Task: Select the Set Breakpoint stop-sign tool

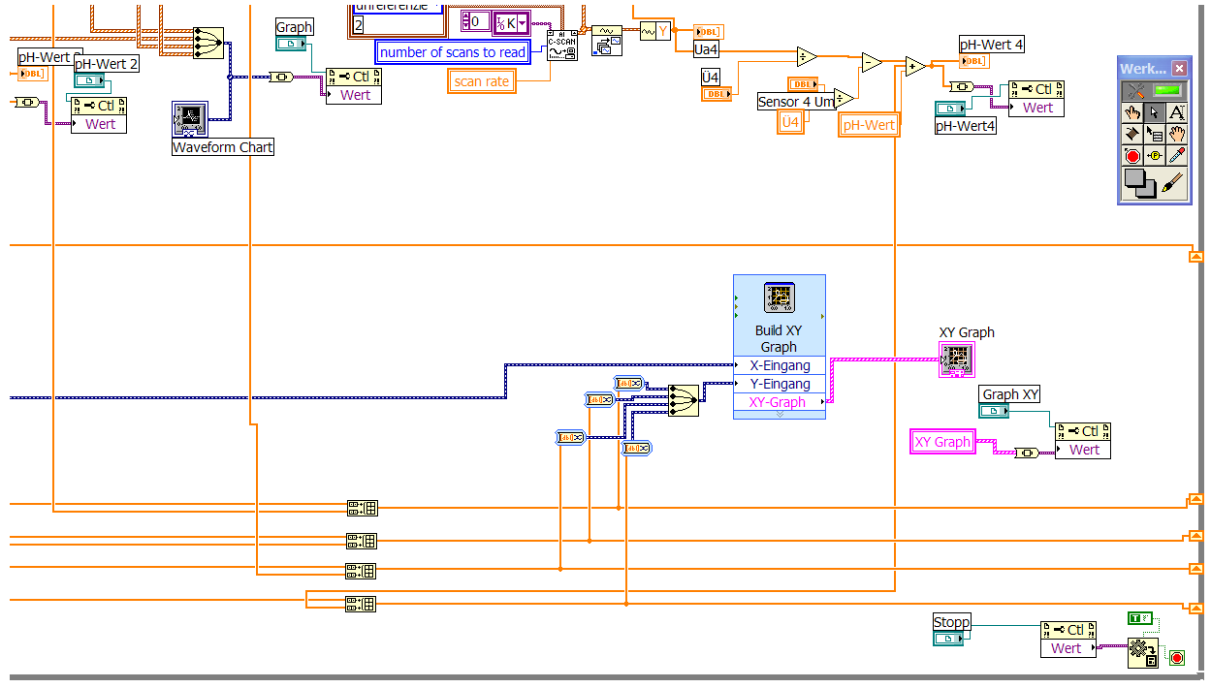Action: pyautogui.click(x=1131, y=156)
